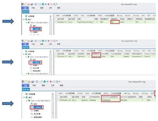Toggle the enable checkbox in the BgpProtocol row
Viewport: 158px width, 121px height.
pos(142,100)
